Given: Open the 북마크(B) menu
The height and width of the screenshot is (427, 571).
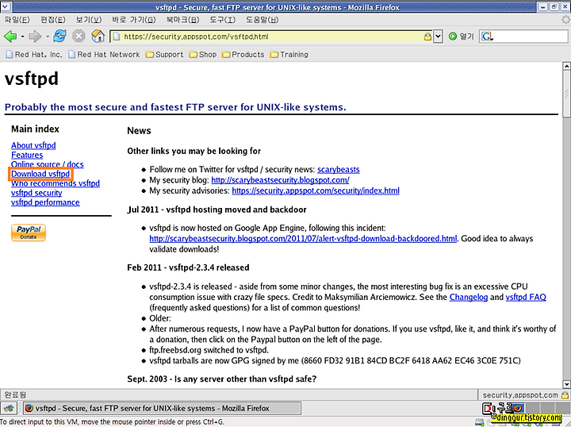Looking at the screenshot, I should (x=182, y=20).
